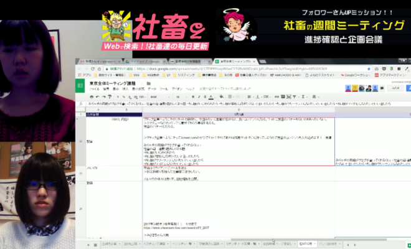Click the アプリ bookmarks bar button

coord(83,75)
